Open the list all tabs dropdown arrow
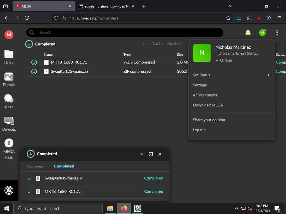Image resolution: width=286 pixels, height=214 pixels. pos(230,6)
